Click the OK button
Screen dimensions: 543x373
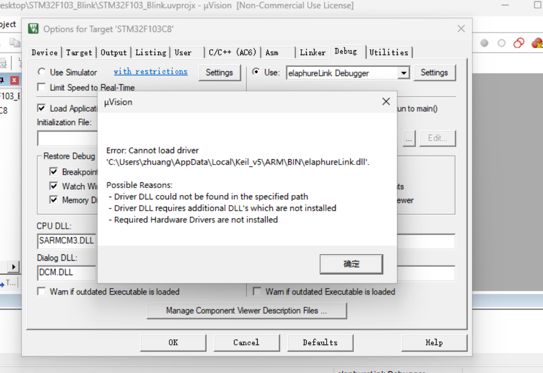(173, 343)
